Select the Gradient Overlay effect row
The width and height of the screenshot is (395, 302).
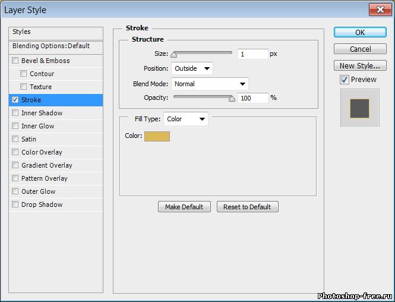click(x=47, y=165)
